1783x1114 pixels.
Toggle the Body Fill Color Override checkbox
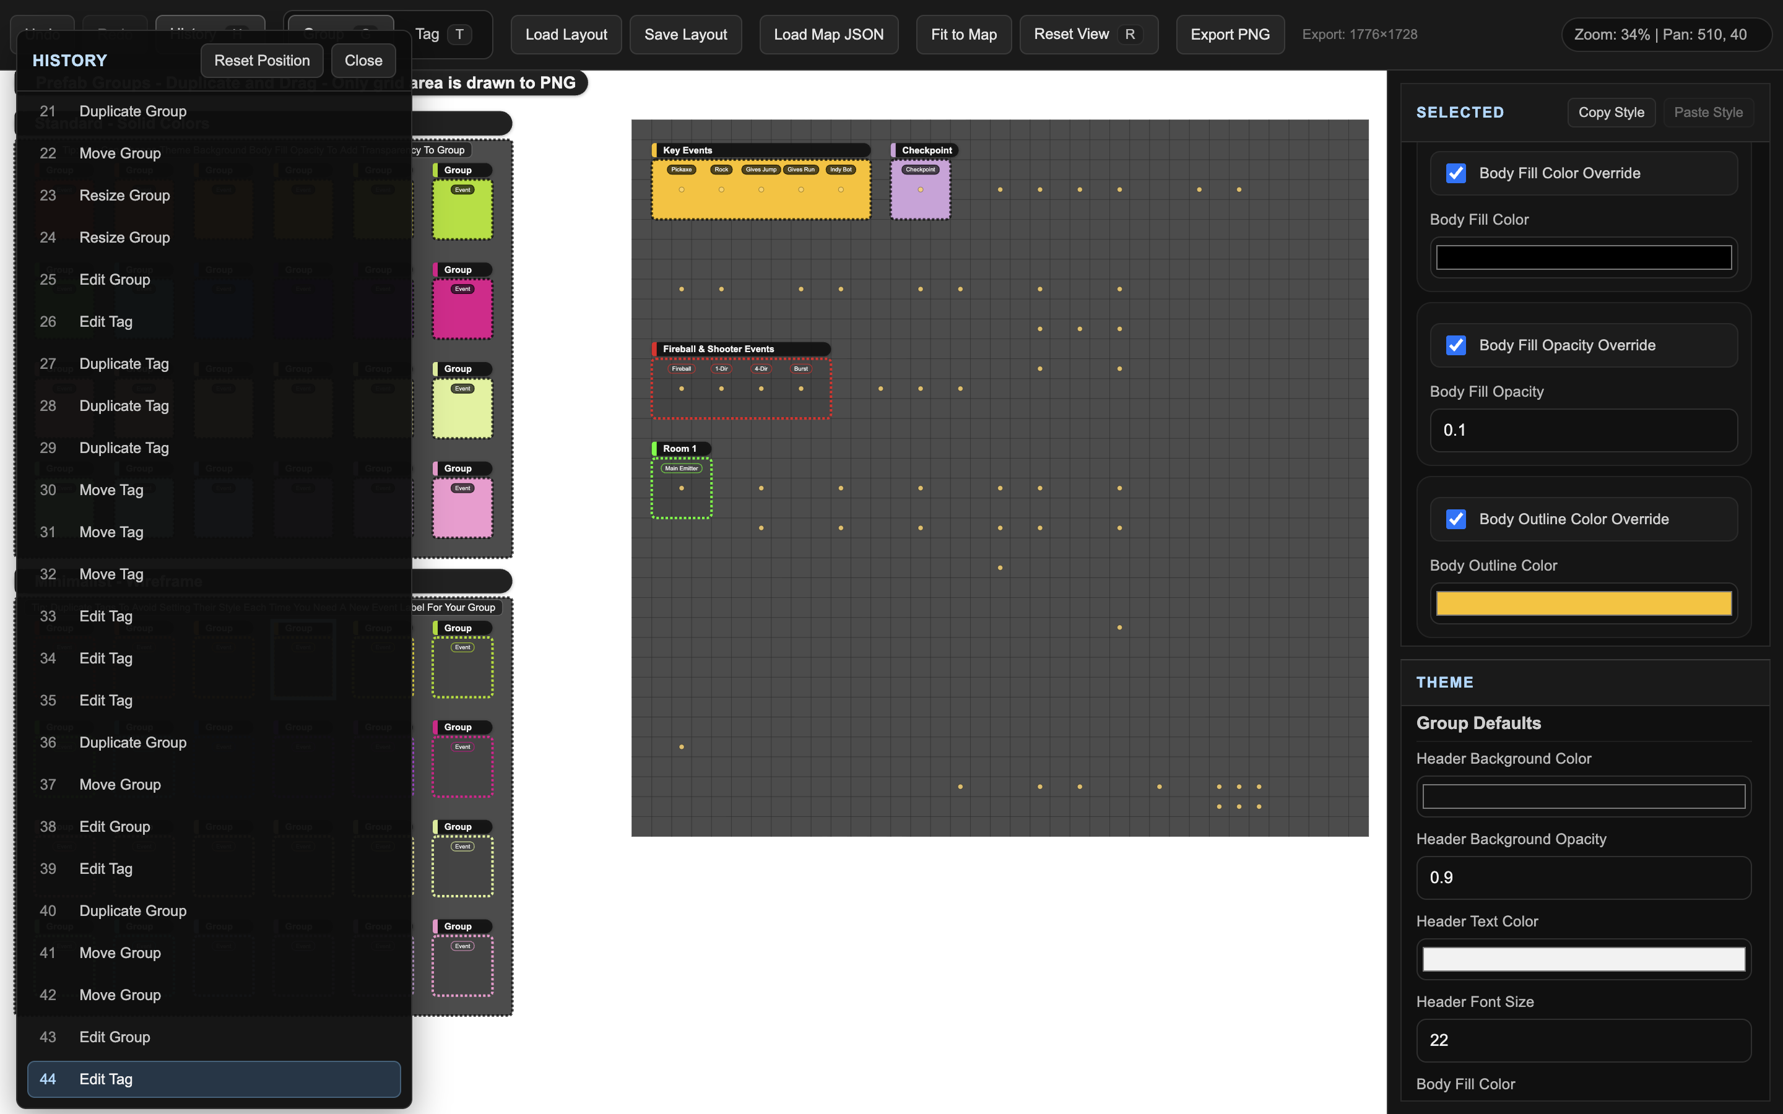1456,173
